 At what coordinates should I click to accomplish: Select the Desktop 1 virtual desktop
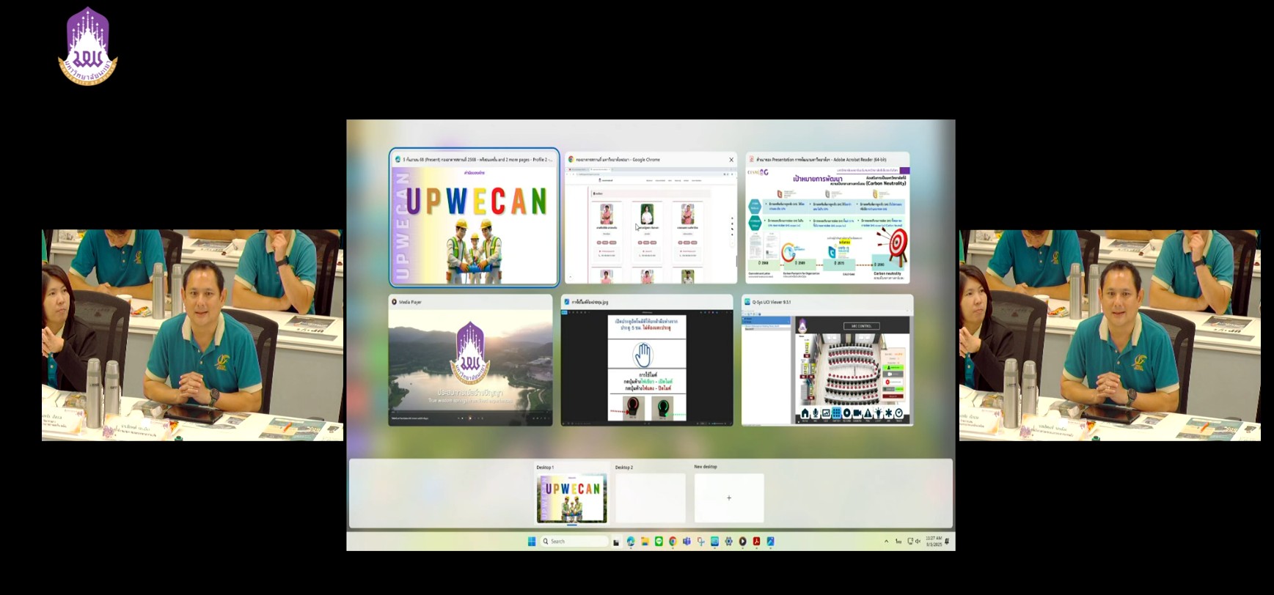click(x=571, y=495)
